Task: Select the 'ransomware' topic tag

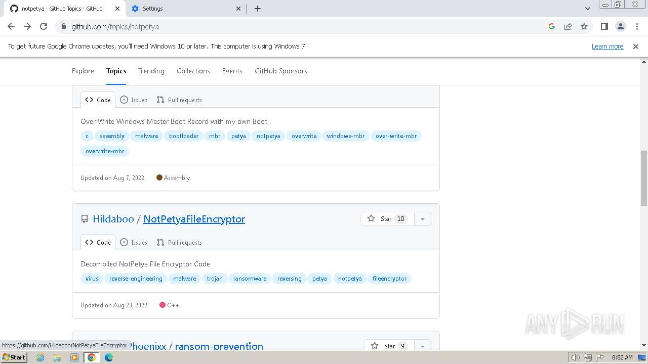Action: point(250,279)
